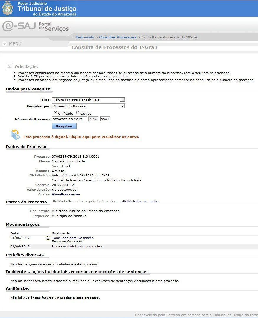Click the 8.04 process number field
Image resolution: width=258 pixels, height=318 pixels.
tap(93, 119)
